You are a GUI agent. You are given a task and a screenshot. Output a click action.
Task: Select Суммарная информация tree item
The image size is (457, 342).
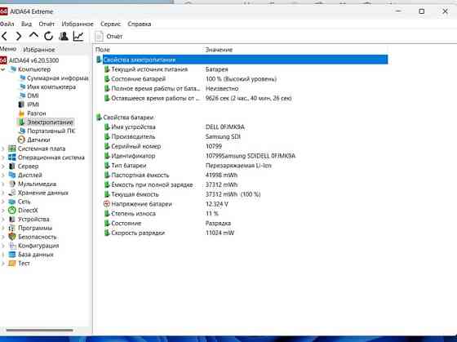(57, 78)
